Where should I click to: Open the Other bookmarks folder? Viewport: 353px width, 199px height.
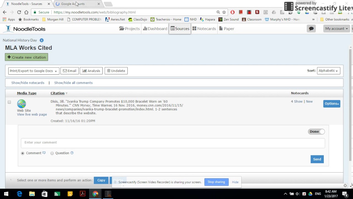click(335, 19)
